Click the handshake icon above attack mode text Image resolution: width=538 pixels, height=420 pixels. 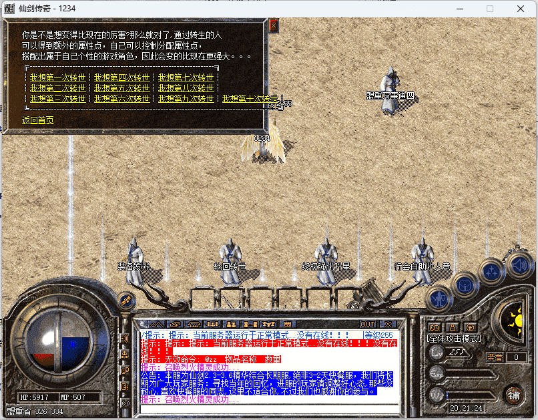click(x=434, y=327)
